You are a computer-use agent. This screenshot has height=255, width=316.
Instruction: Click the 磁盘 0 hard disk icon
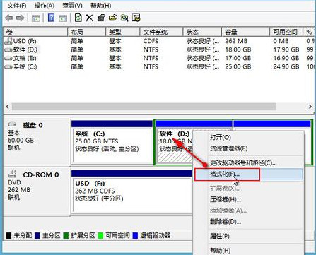click(12, 124)
